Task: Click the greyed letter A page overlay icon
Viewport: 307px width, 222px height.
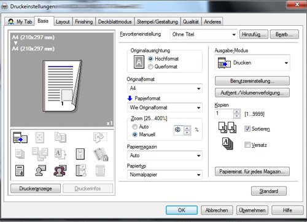Action: [x=60, y=154]
